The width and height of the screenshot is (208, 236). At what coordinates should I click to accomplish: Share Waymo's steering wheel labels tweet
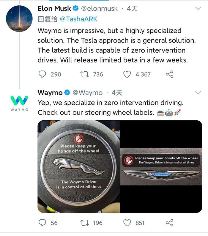pos(169,223)
